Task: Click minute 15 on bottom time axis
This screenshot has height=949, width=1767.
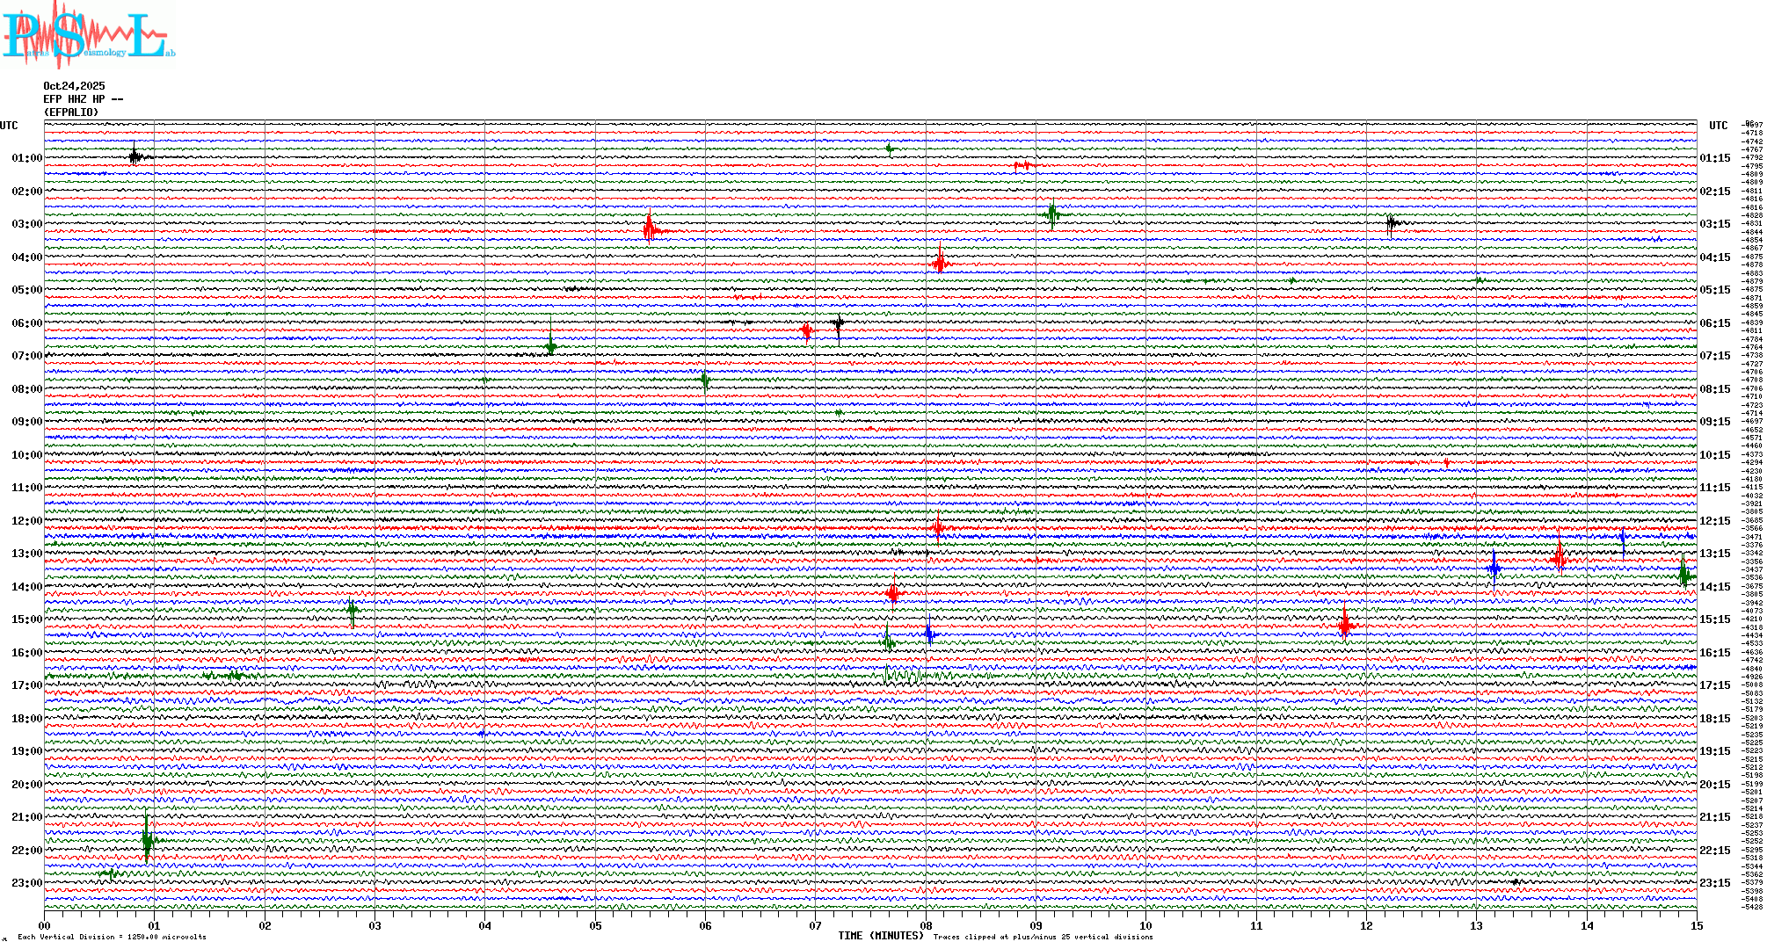Action: pyautogui.click(x=1697, y=926)
